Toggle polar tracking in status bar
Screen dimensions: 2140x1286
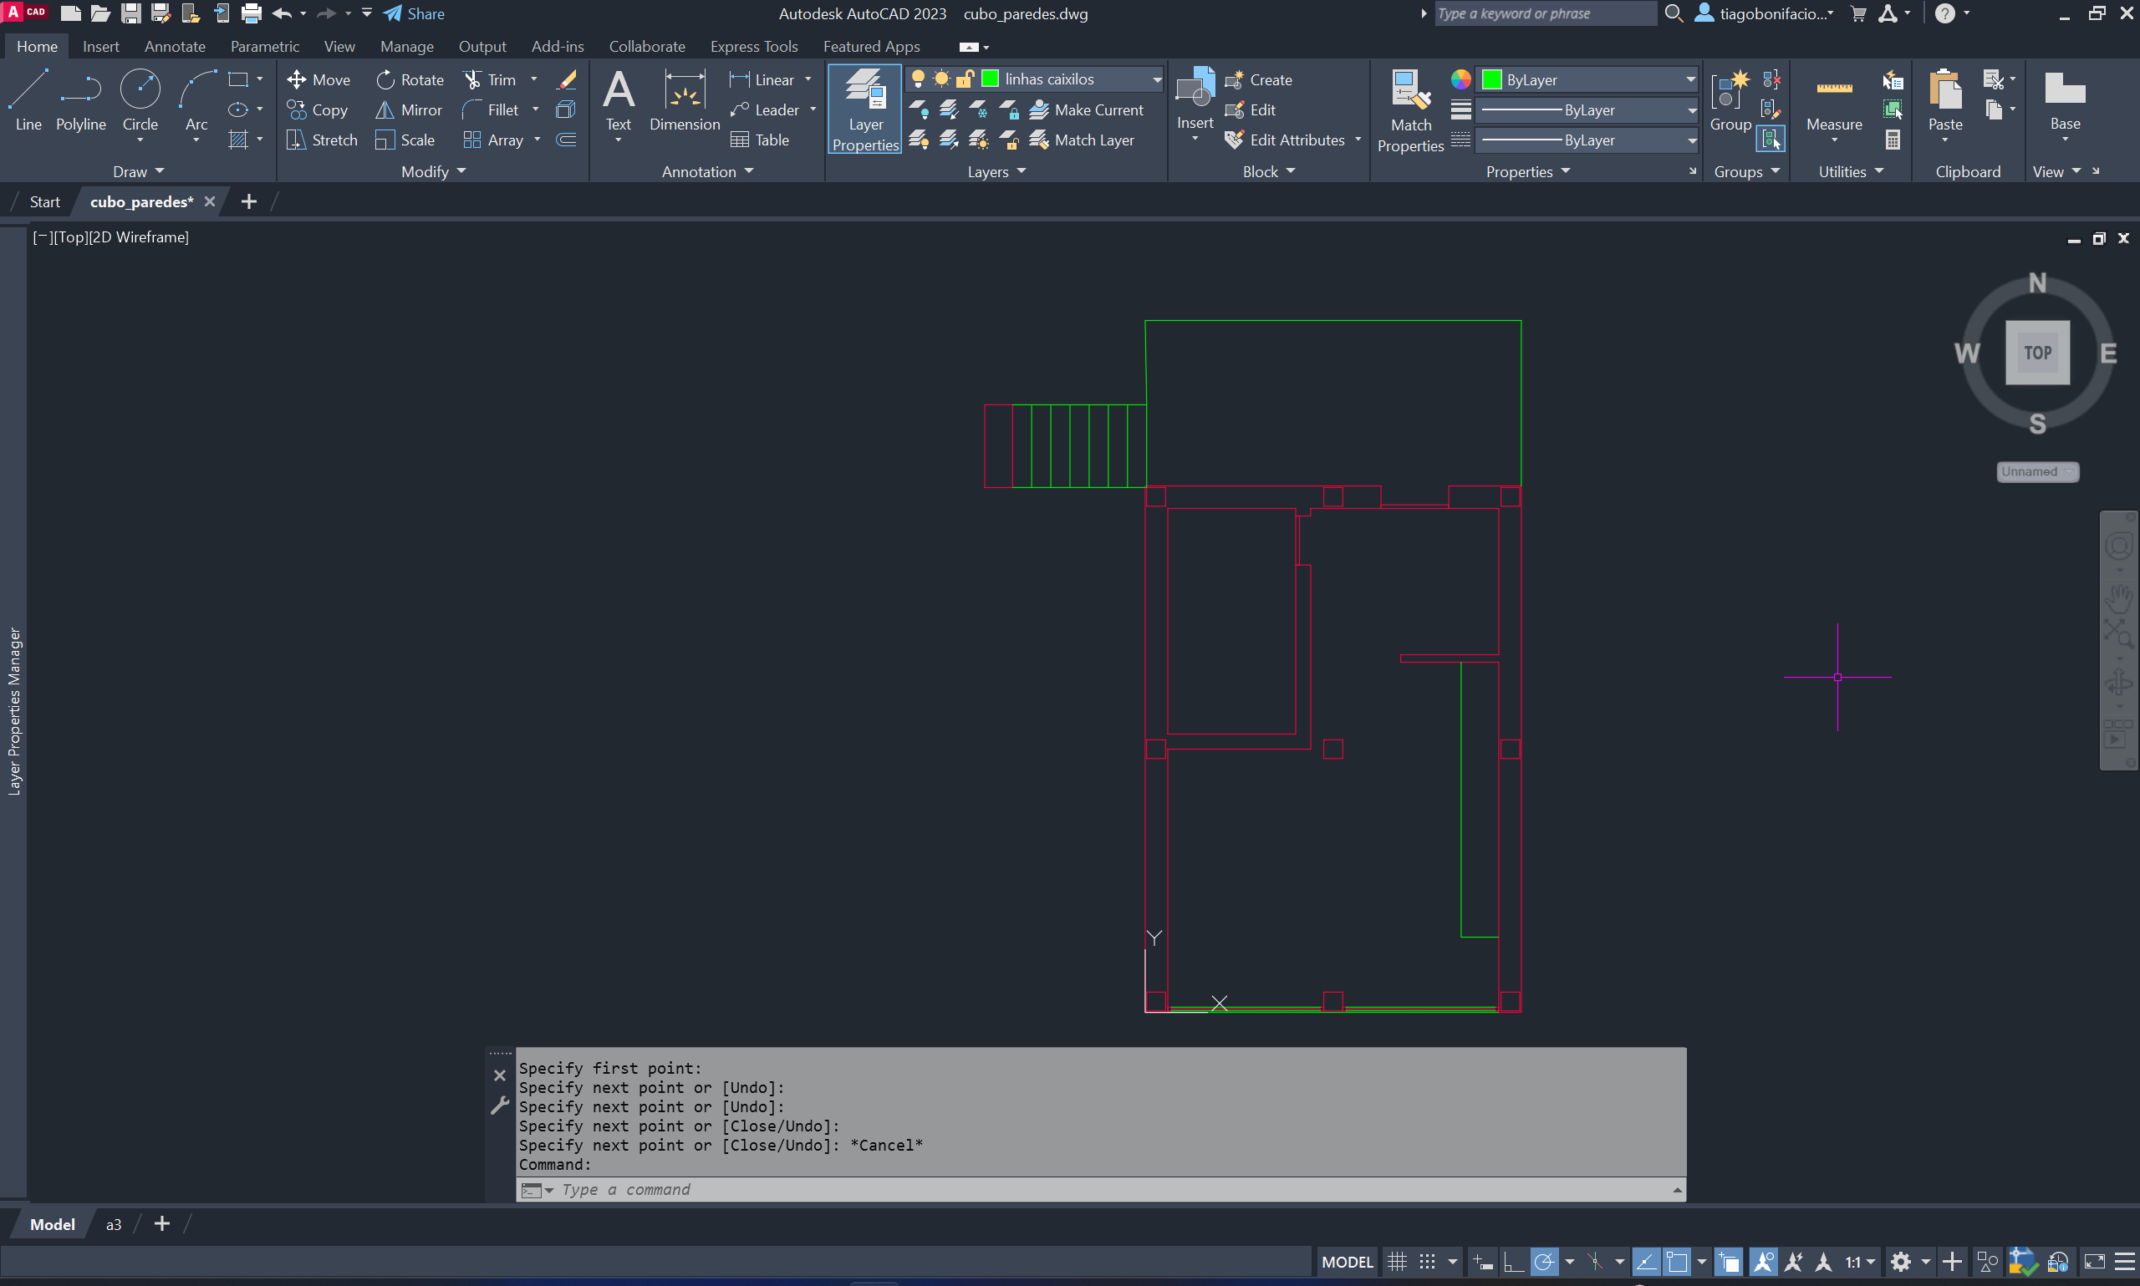[1544, 1262]
